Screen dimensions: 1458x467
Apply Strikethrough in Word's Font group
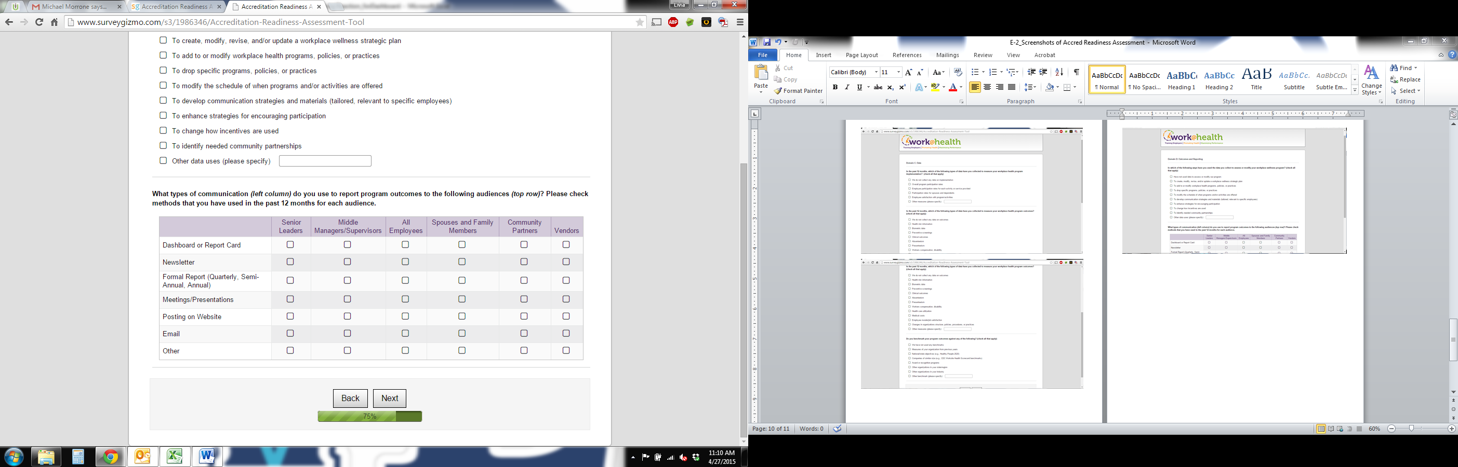click(x=878, y=87)
